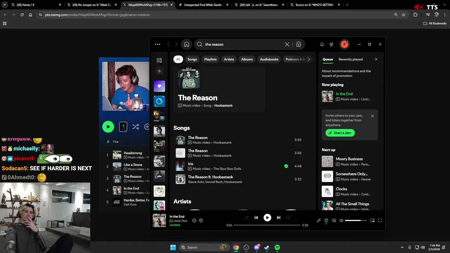Add In the End with plus icon
Viewport: 450px width, 253px height.
tap(201, 220)
